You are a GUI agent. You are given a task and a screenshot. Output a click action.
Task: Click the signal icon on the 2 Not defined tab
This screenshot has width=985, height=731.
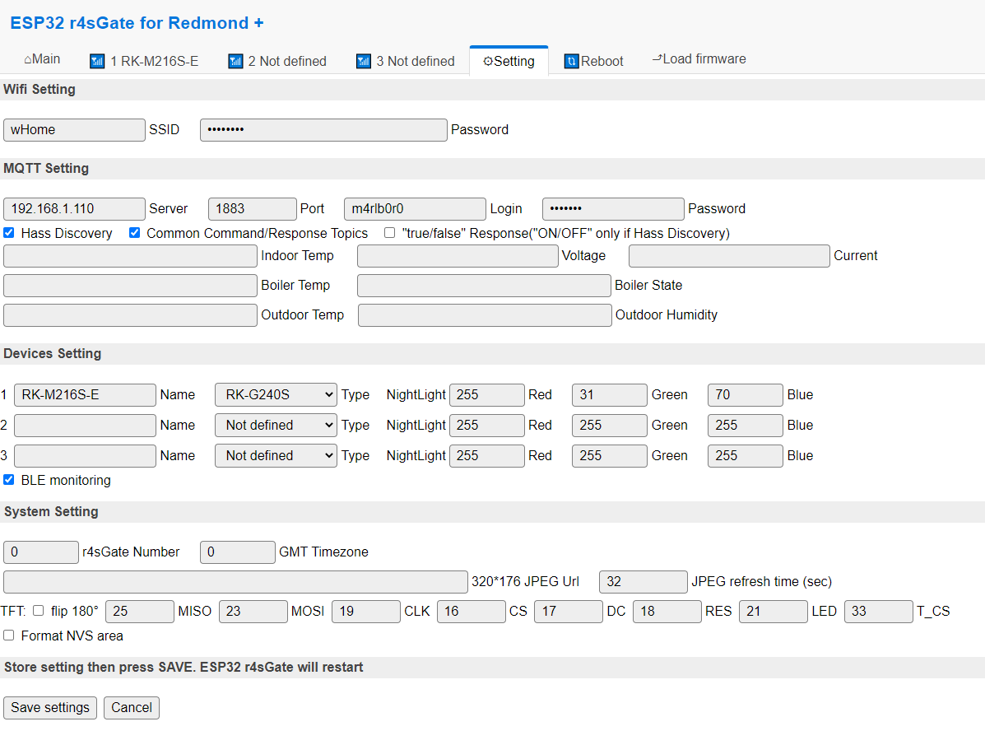pyautogui.click(x=235, y=62)
